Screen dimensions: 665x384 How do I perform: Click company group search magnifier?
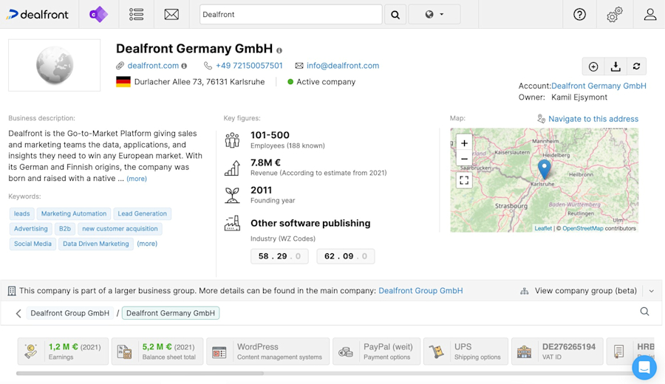click(644, 312)
